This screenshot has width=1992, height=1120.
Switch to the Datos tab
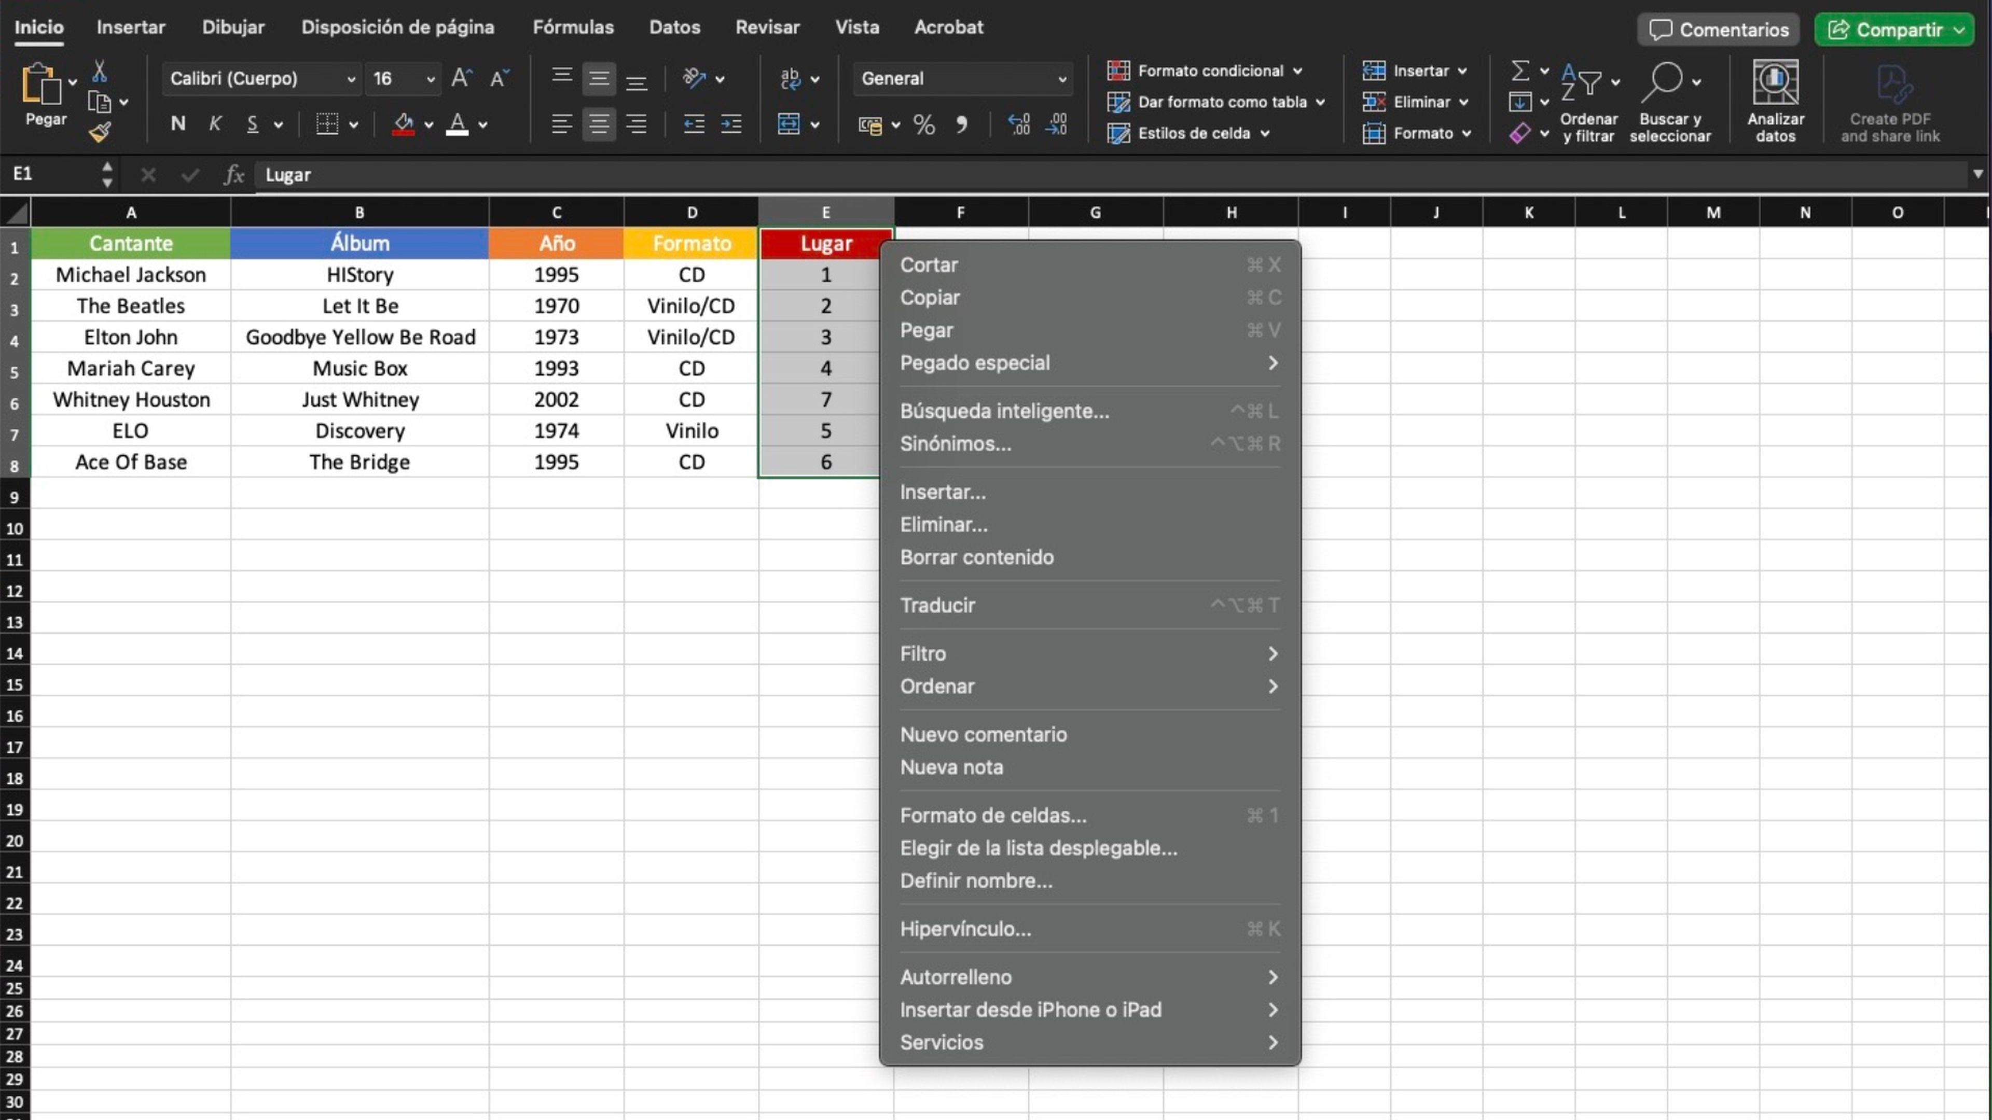[674, 27]
